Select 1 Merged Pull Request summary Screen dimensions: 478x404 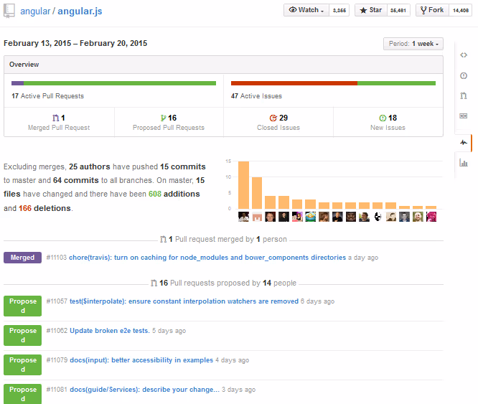[x=59, y=122]
